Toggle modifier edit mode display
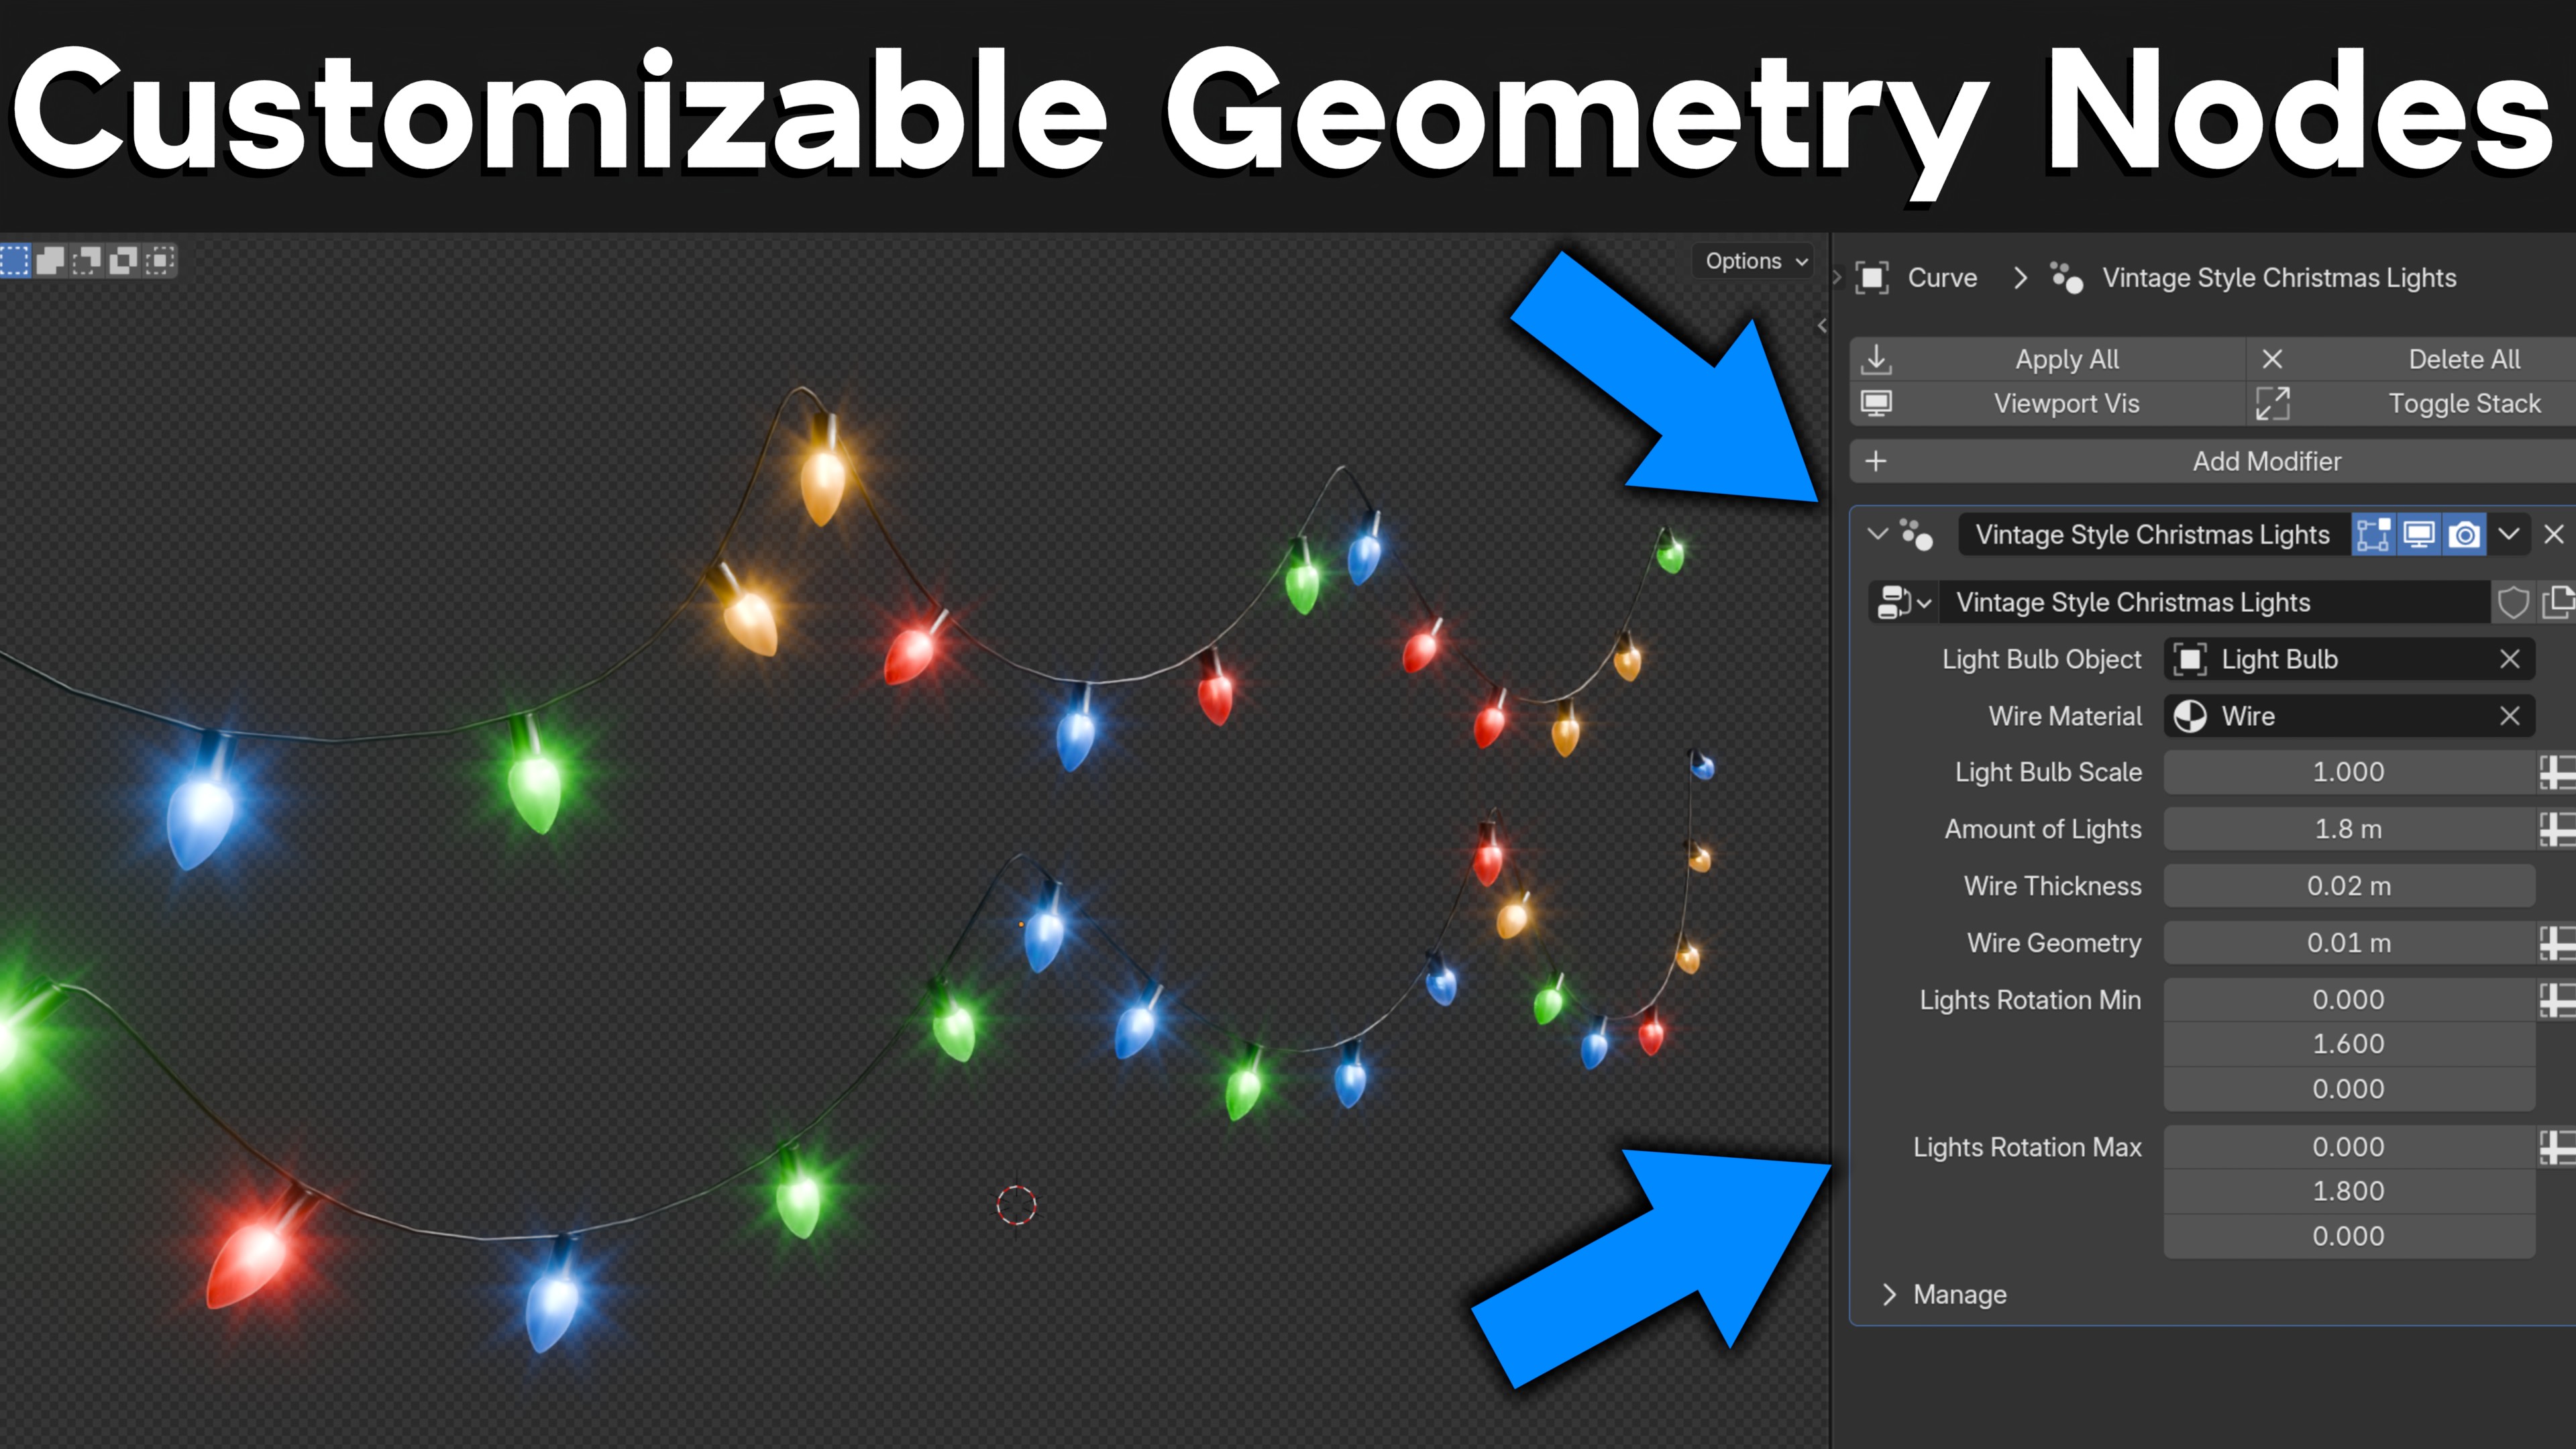2576x1449 pixels. click(x=2373, y=535)
